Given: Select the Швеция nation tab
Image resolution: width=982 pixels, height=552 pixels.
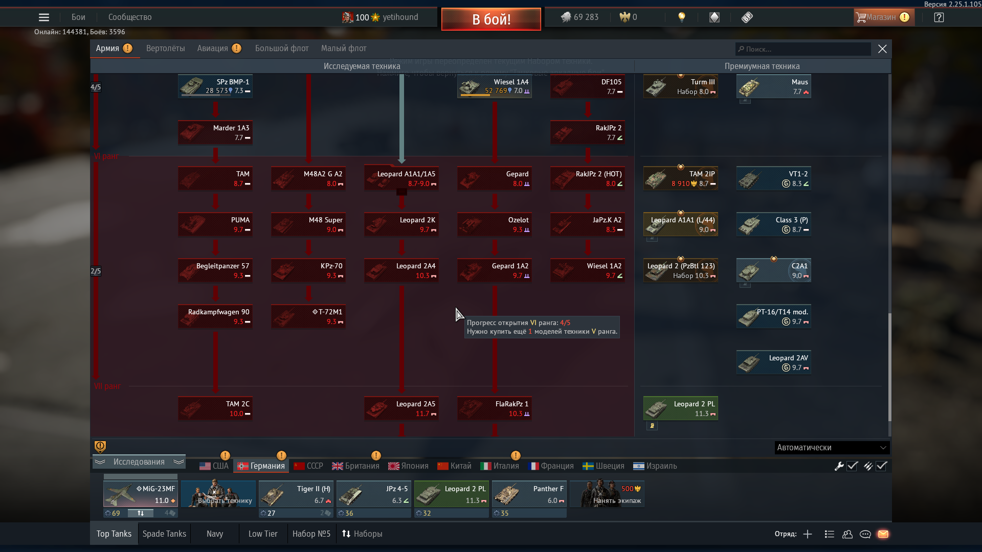Looking at the screenshot, I should [x=604, y=466].
